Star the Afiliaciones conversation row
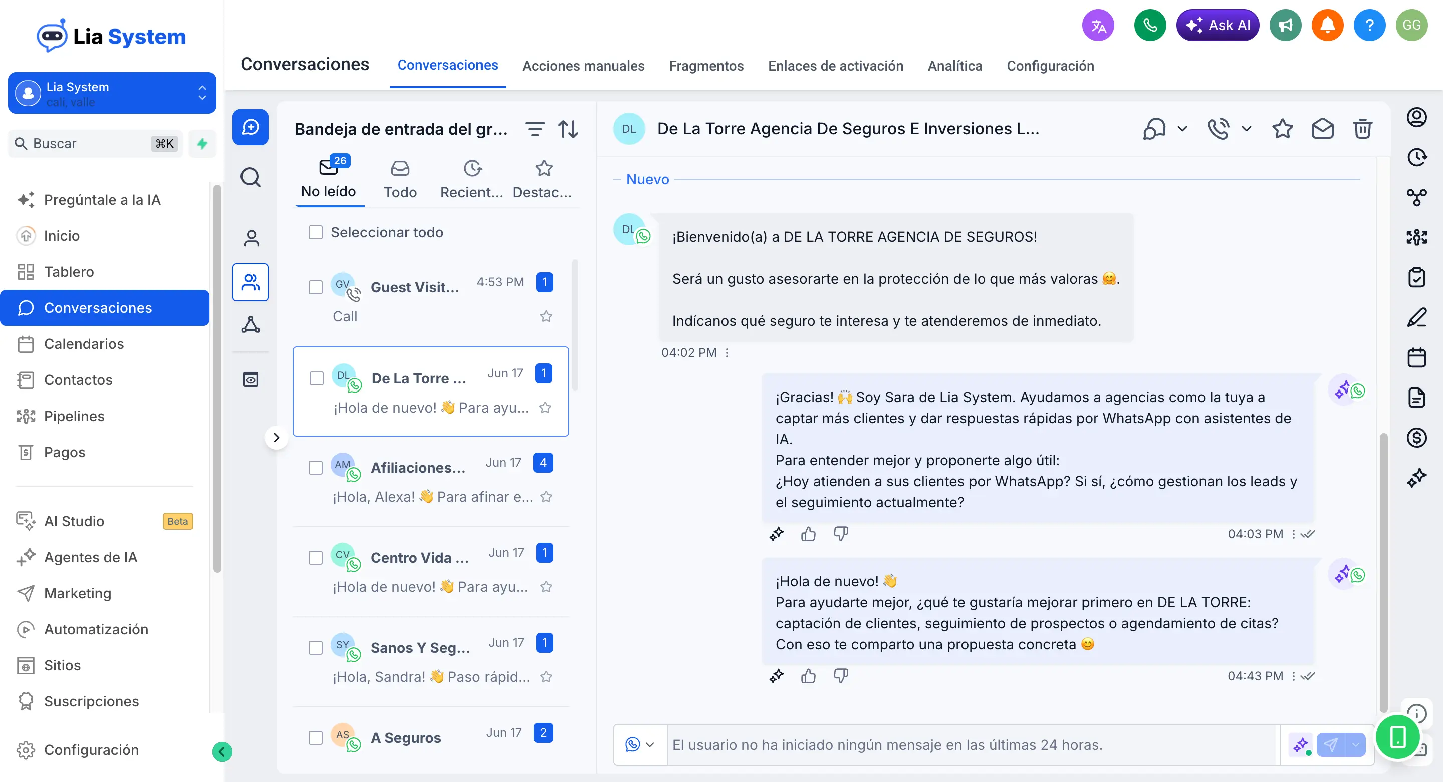This screenshot has height=782, width=1443. [546, 497]
